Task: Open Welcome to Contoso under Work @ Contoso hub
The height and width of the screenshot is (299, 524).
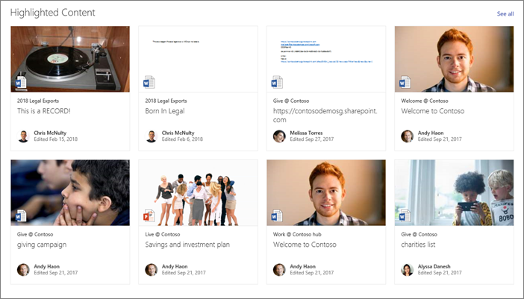Action: pyautogui.click(x=305, y=245)
